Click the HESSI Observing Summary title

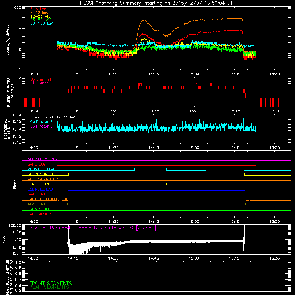[156, 3]
